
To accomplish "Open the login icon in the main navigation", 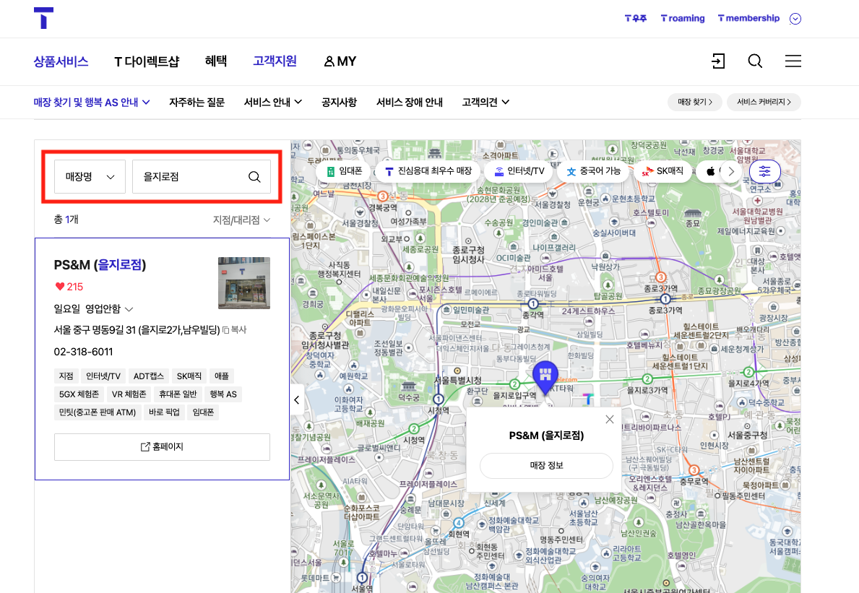I will coord(717,61).
